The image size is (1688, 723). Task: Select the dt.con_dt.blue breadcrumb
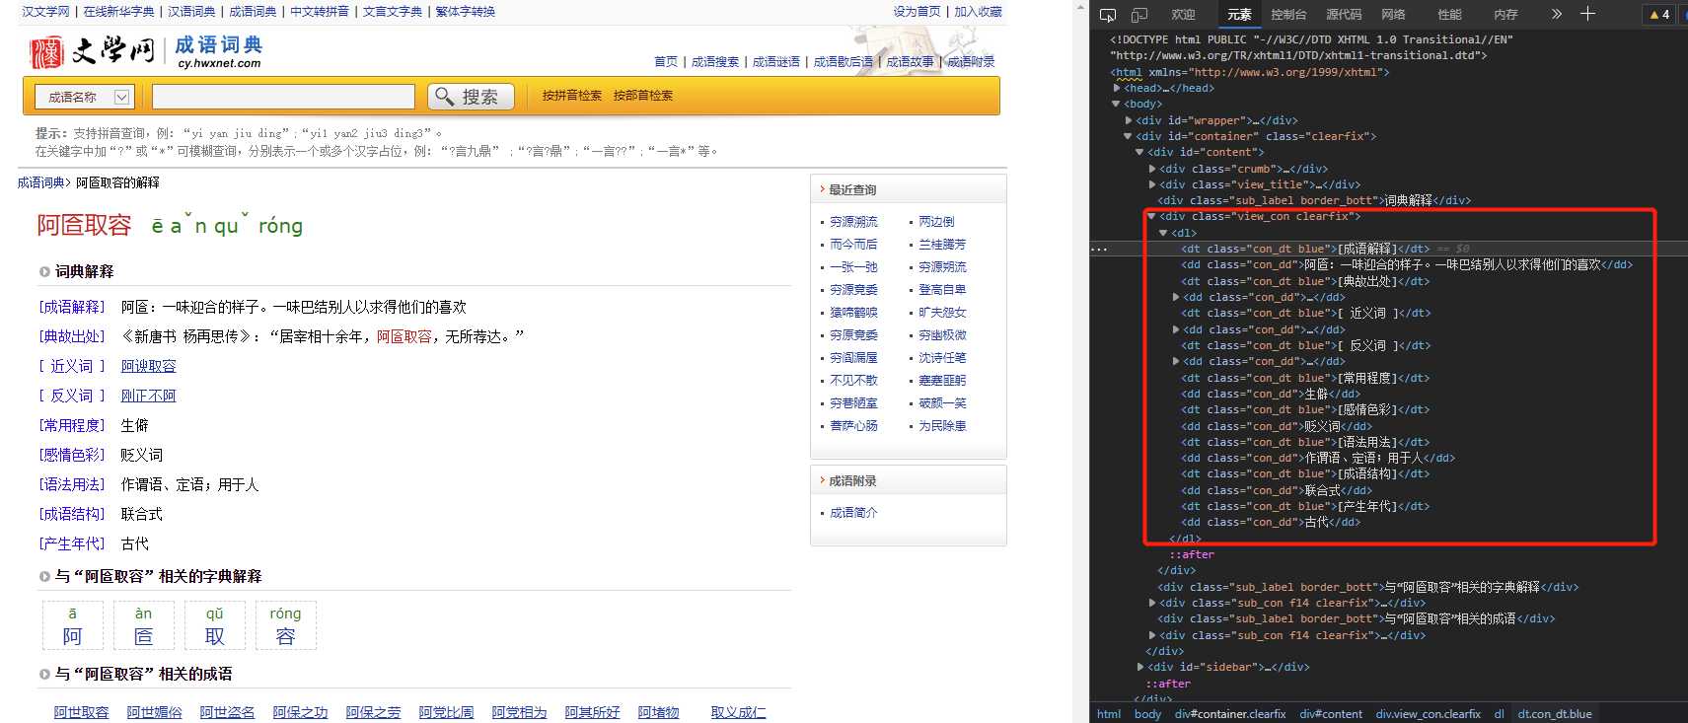point(1555,714)
